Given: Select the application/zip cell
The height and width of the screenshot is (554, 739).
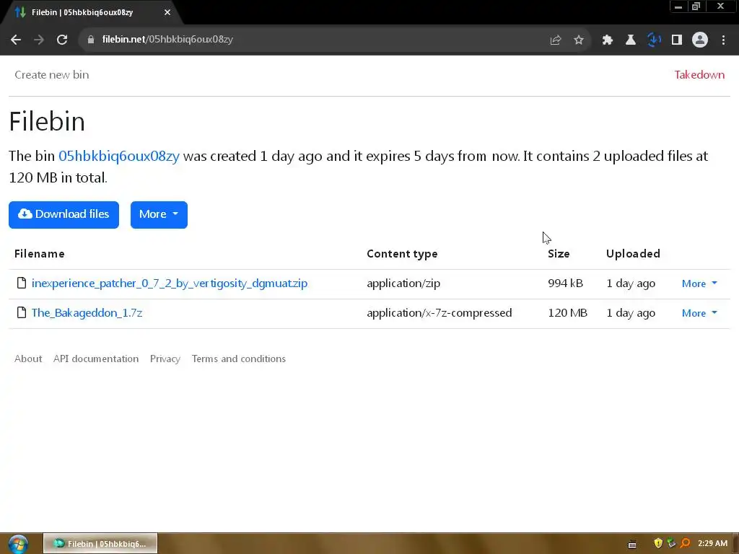Looking at the screenshot, I should click(403, 283).
